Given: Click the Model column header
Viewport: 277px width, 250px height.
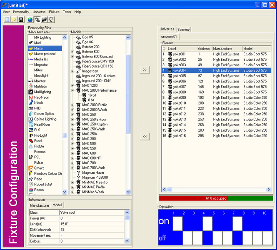Looking at the screenshot, I should click(x=257, y=49).
